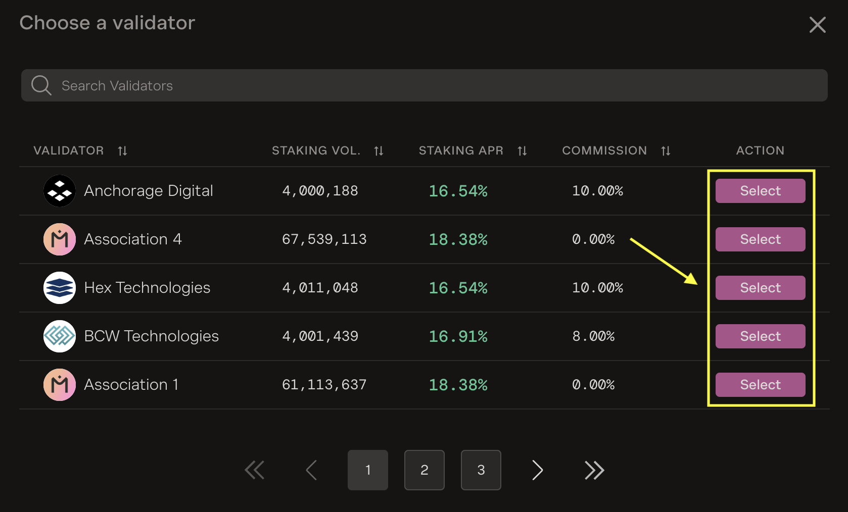The height and width of the screenshot is (512, 848).
Task: Click the Hex Technologies logo icon
Action: (x=60, y=288)
